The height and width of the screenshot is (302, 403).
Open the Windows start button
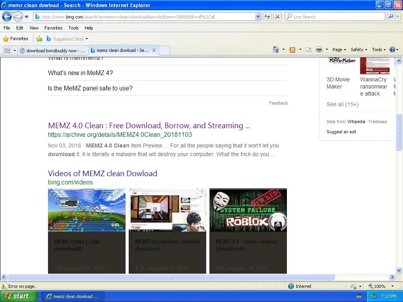click(19, 296)
